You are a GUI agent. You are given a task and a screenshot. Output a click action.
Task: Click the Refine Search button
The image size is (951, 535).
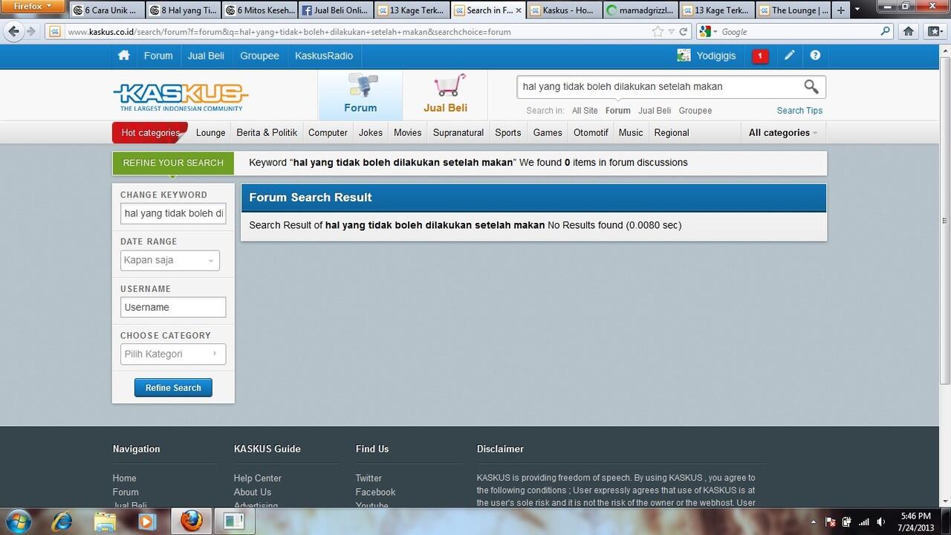pyautogui.click(x=173, y=388)
